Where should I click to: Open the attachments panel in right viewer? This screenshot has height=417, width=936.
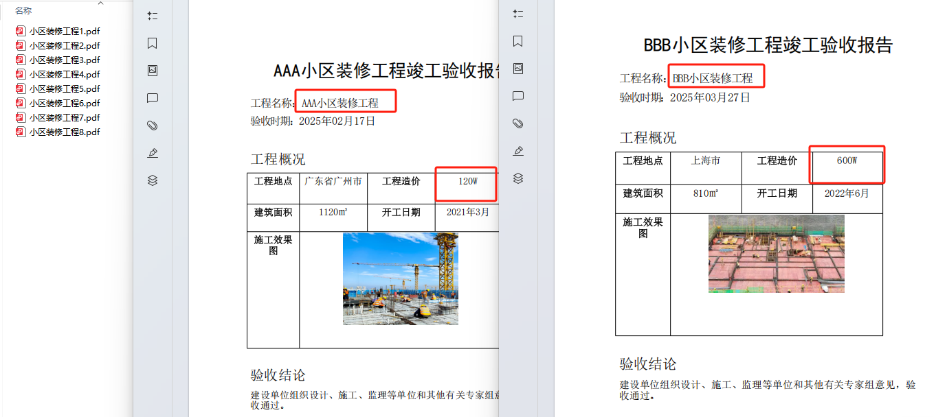pos(517,123)
